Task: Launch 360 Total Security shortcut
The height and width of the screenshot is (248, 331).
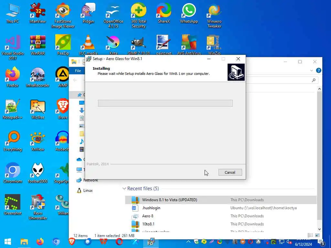Action: [x=138, y=15]
